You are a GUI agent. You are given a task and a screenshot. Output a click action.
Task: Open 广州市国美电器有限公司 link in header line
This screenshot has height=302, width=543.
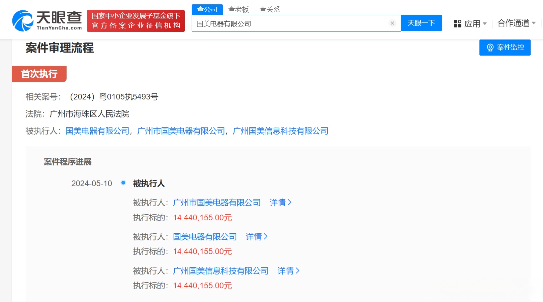click(x=181, y=131)
